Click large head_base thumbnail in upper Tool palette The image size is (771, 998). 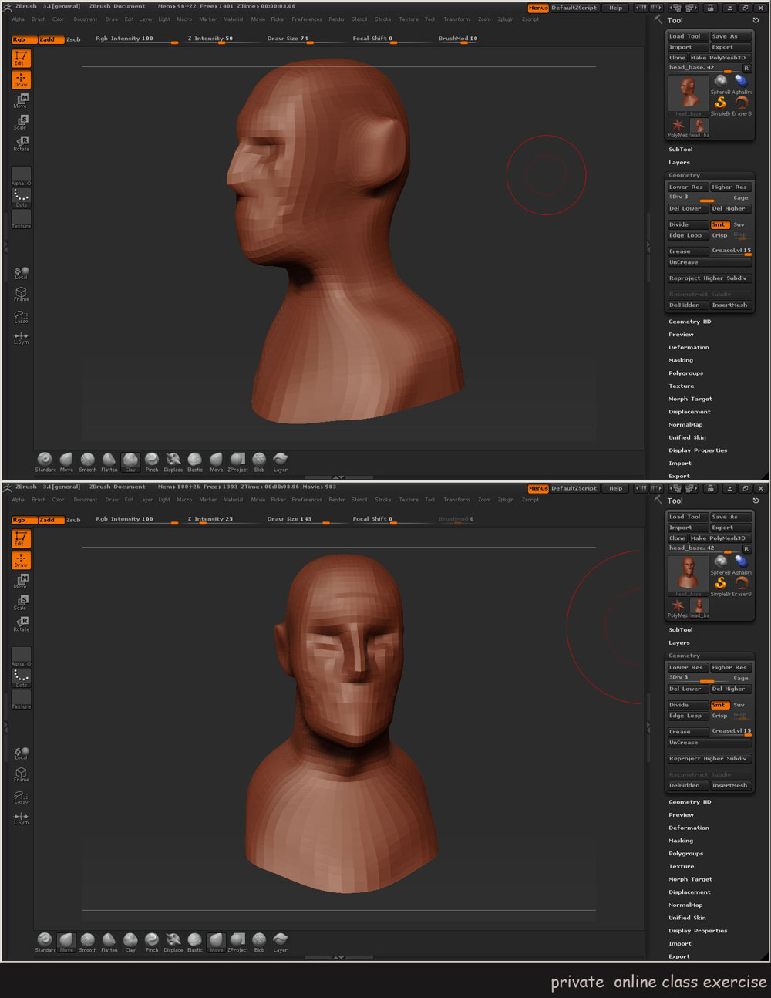pos(687,94)
